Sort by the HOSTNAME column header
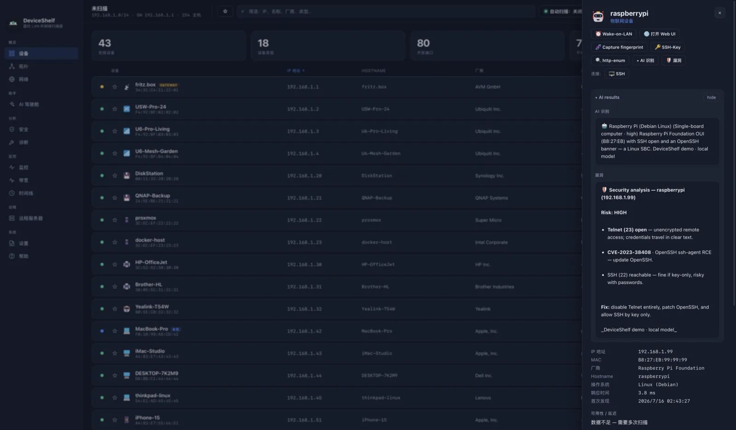This screenshot has height=430, width=736. click(x=374, y=71)
